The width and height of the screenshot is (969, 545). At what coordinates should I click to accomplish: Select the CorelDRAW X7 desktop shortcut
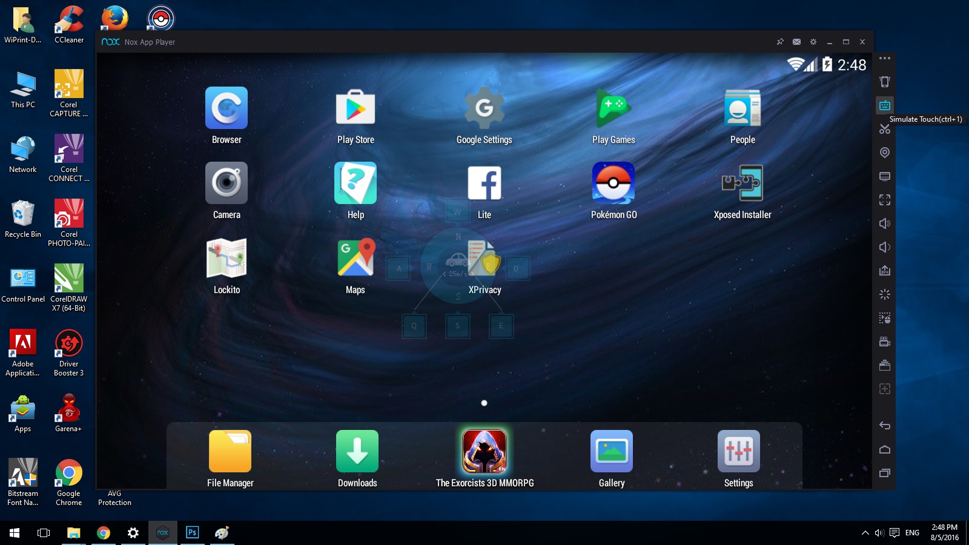68,288
